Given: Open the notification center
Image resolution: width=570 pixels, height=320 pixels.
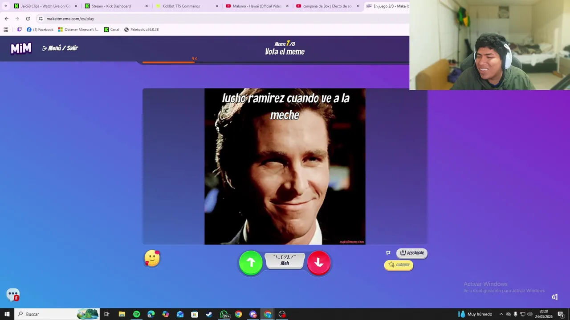Looking at the screenshot, I should pos(561,314).
